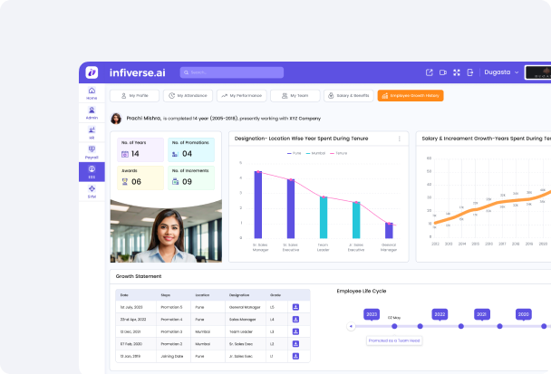551x374 pixels.
Task: Open the HR sidebar section
Action: [x=92, y=133]
